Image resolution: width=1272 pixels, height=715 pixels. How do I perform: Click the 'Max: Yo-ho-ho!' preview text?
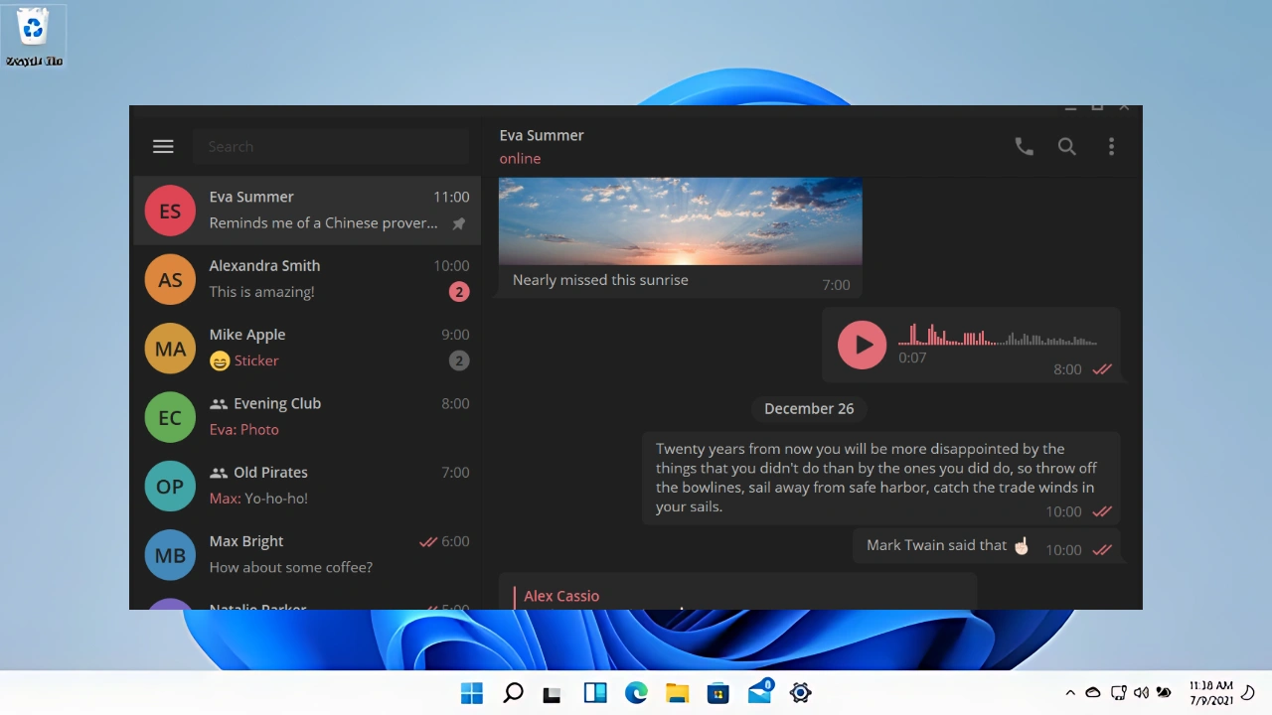[x=258, y=499]
